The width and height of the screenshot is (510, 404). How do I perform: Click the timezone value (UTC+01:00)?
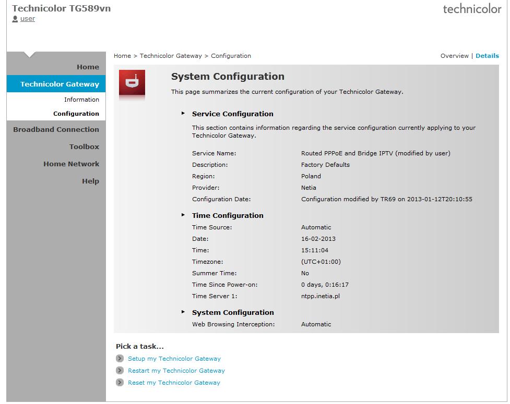pos(321,262)
